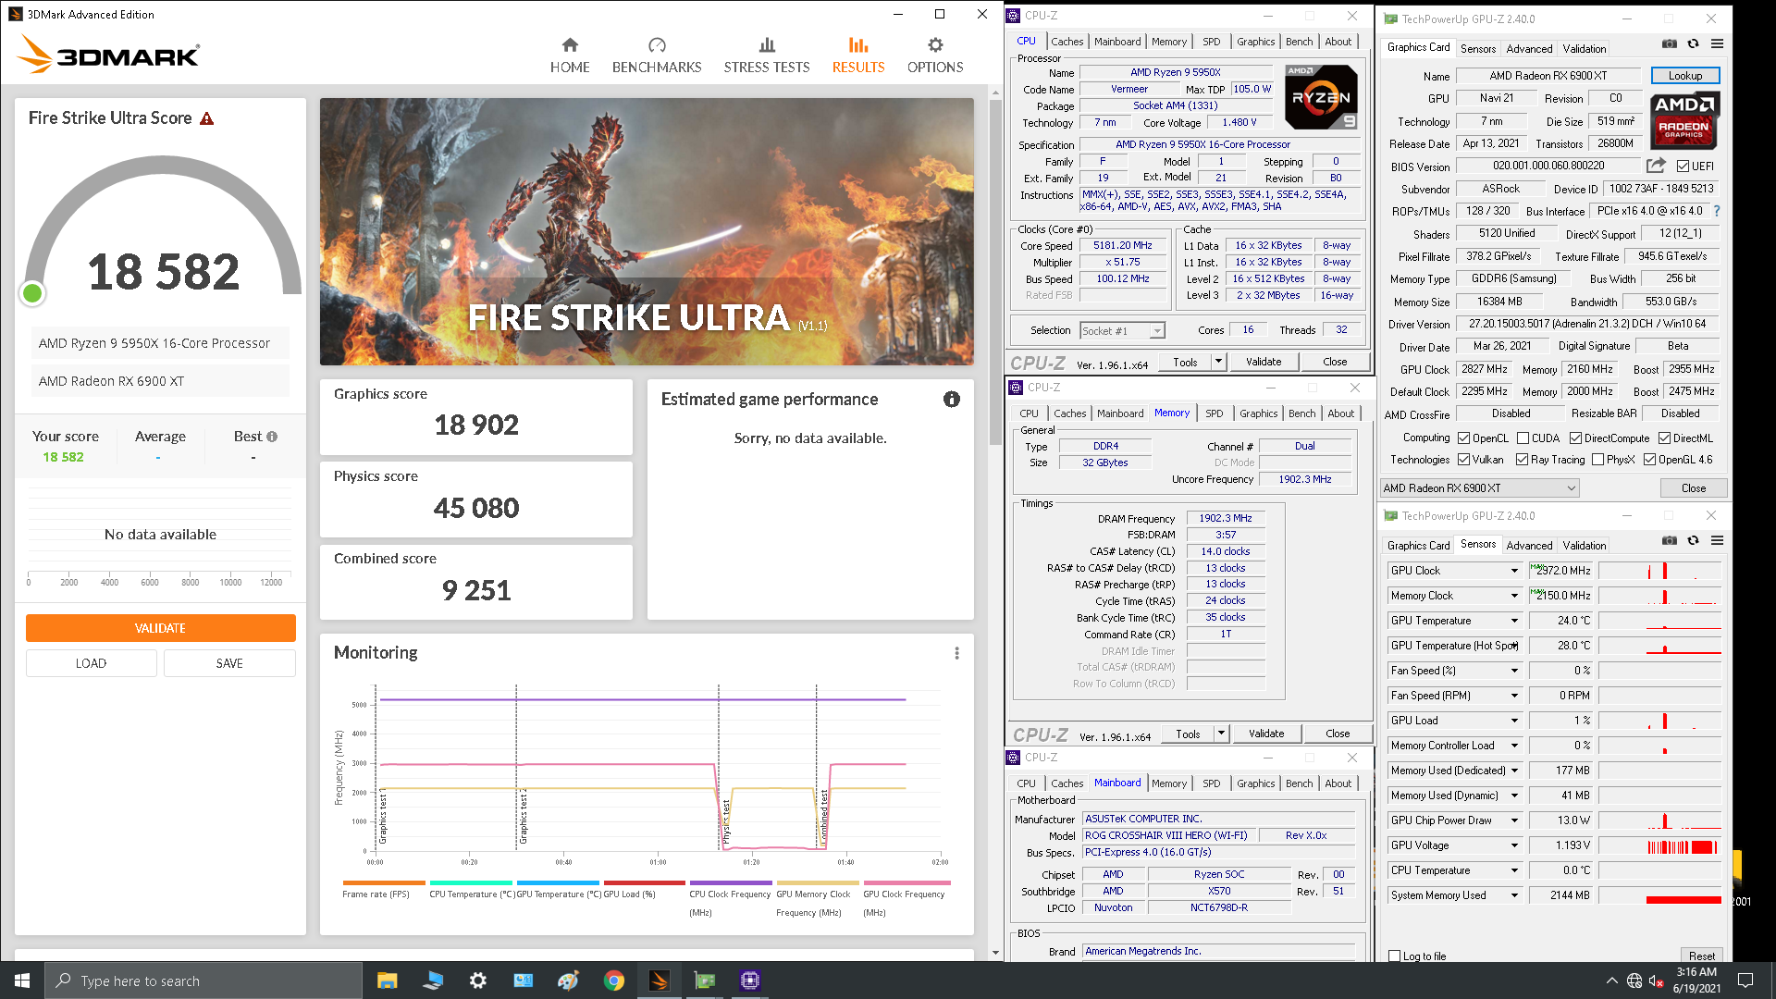This screenshot has width=1776, height=999.
Task: Open the GPU Voltage sensor dropdown
Action: coord(1514,845)
